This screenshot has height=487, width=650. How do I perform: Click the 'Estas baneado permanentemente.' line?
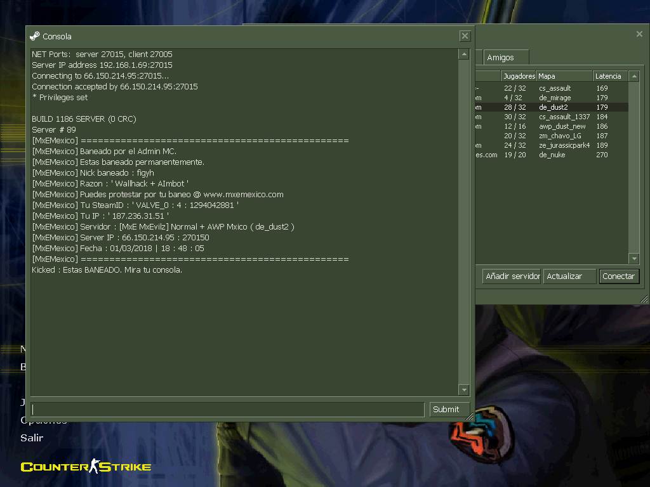click(118, 162)
